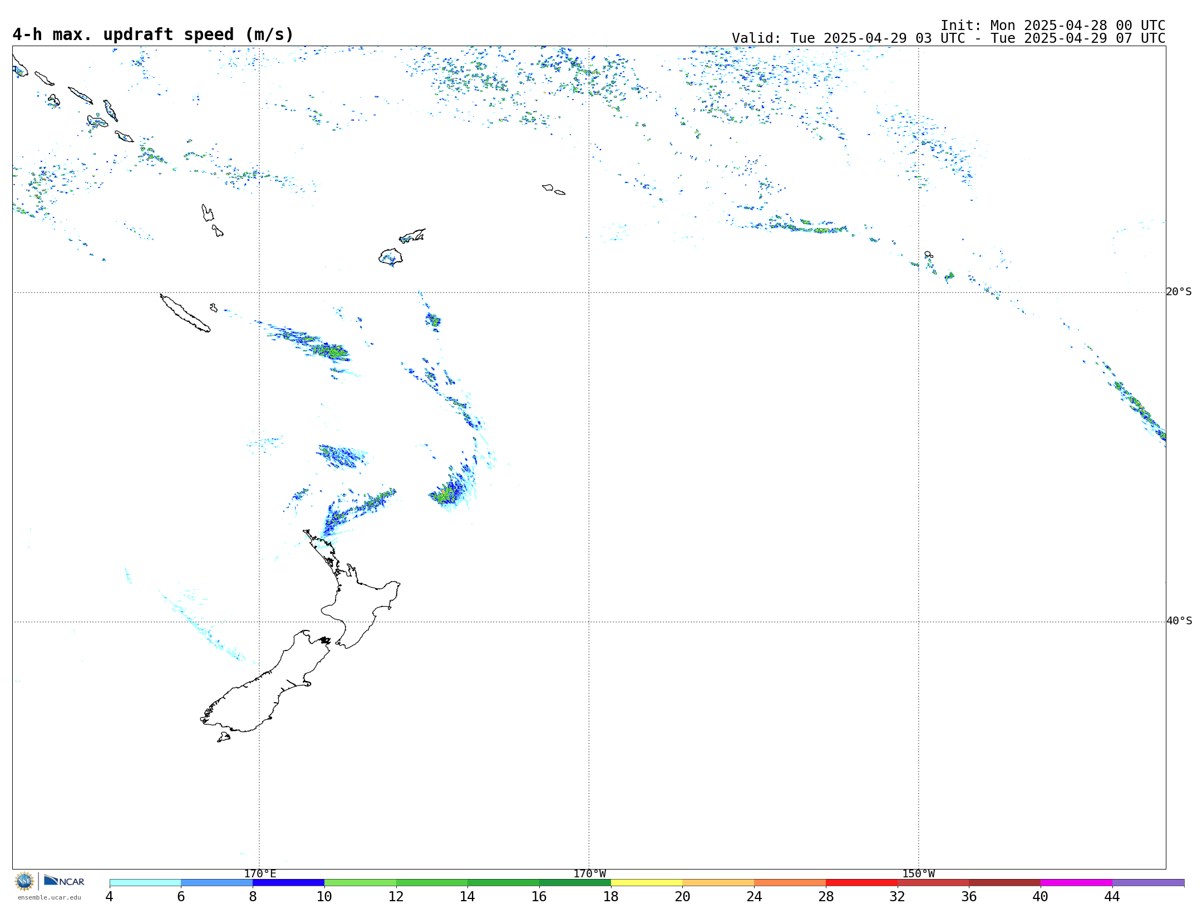Screen dimensions: 1202x904
Task: Pick the magenta 40-44 colorbar swatch
Action: click(x=1076, y=882)
